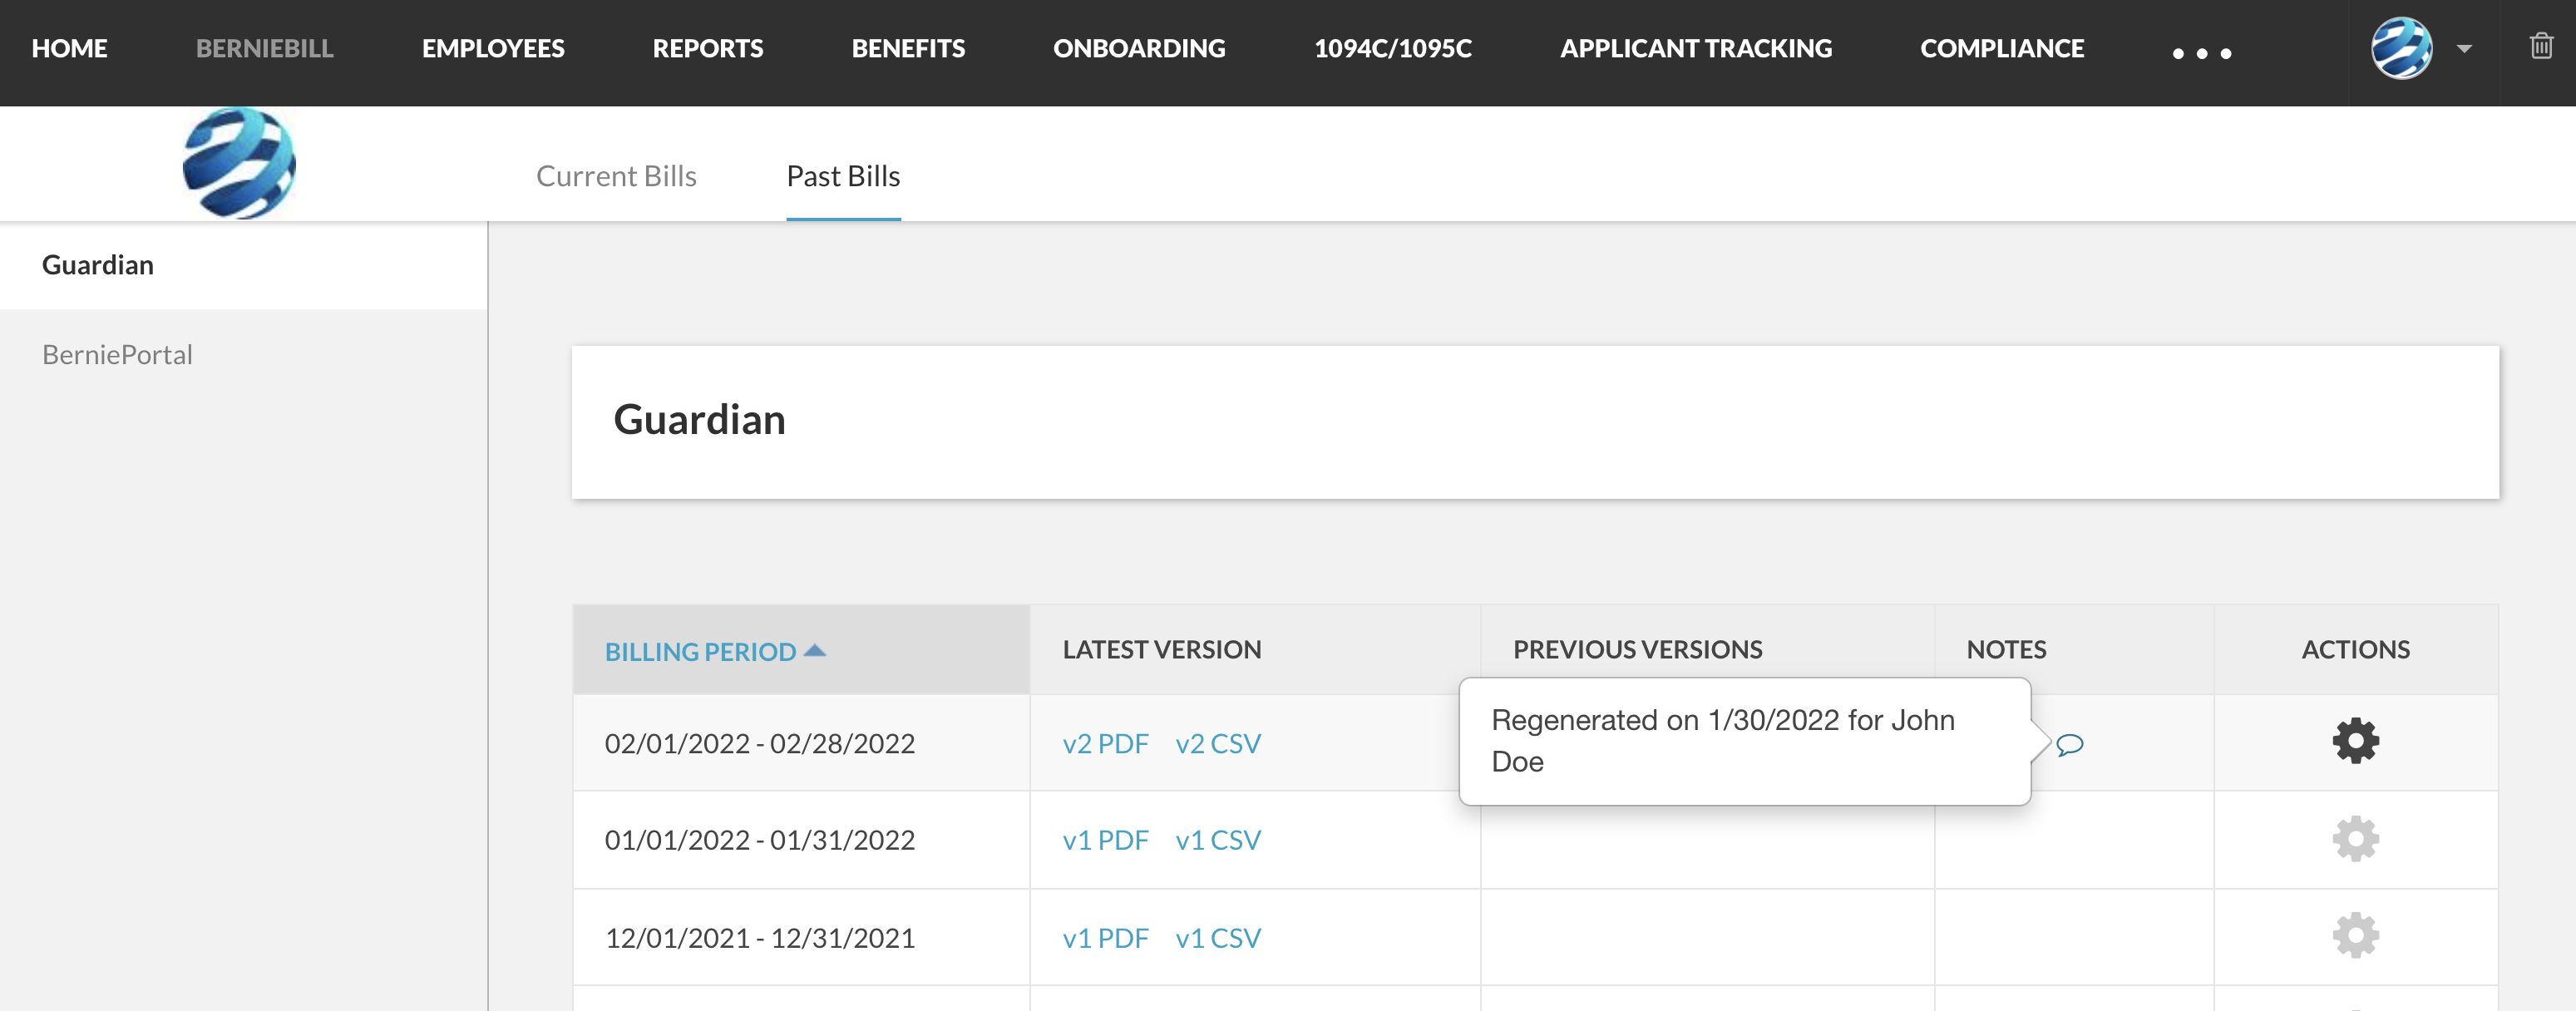Open the note bubble for February 2022 bill
The image size is (2576, 1011).
2069,744
